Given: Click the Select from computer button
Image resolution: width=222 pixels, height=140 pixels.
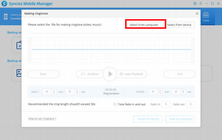Looking at the screenshot, I should 144,25.
